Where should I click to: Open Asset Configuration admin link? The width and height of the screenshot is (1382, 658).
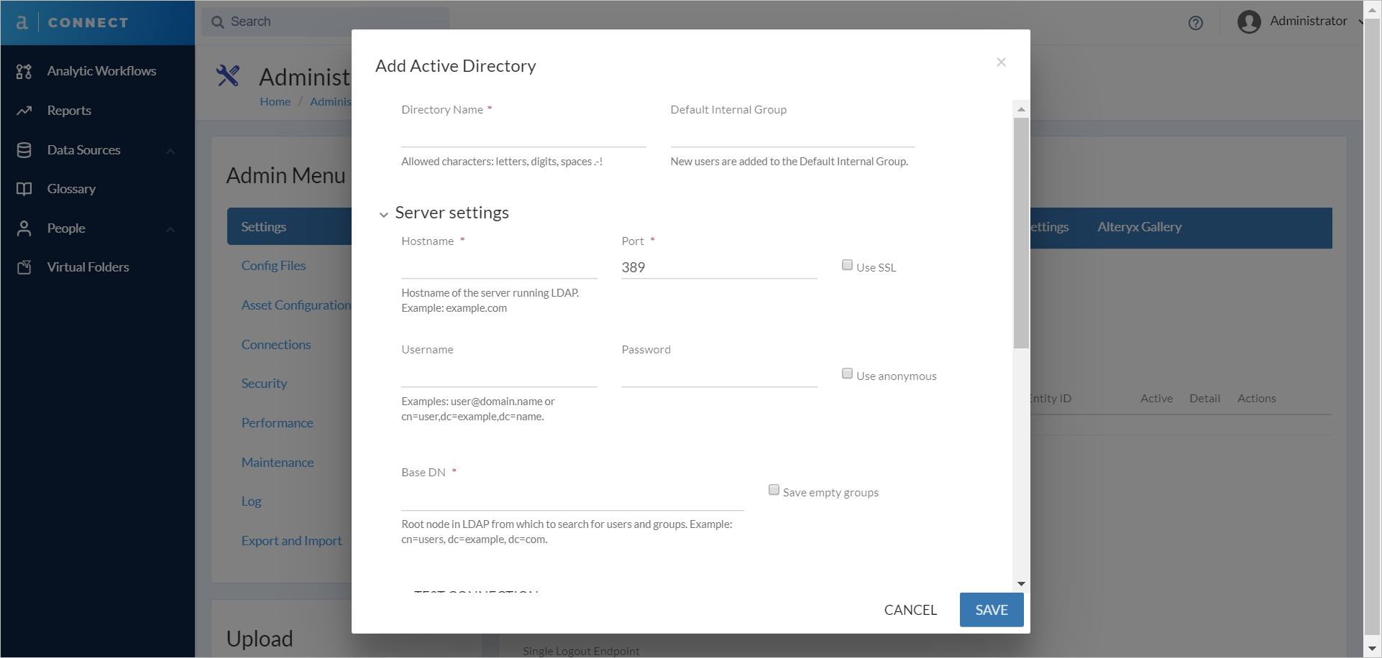296,305
